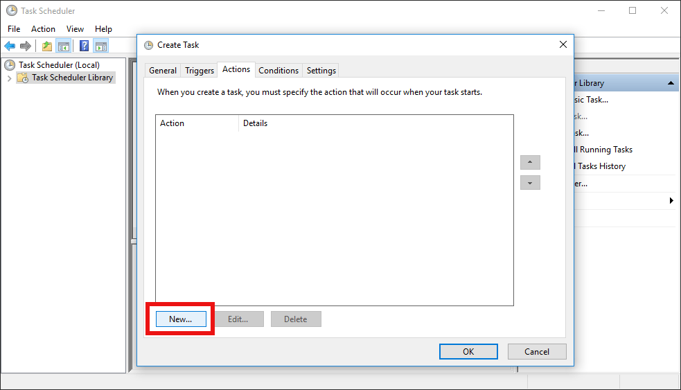Switch to the Settings tab
Screen dimensions: 681x390
coord(321,71)
